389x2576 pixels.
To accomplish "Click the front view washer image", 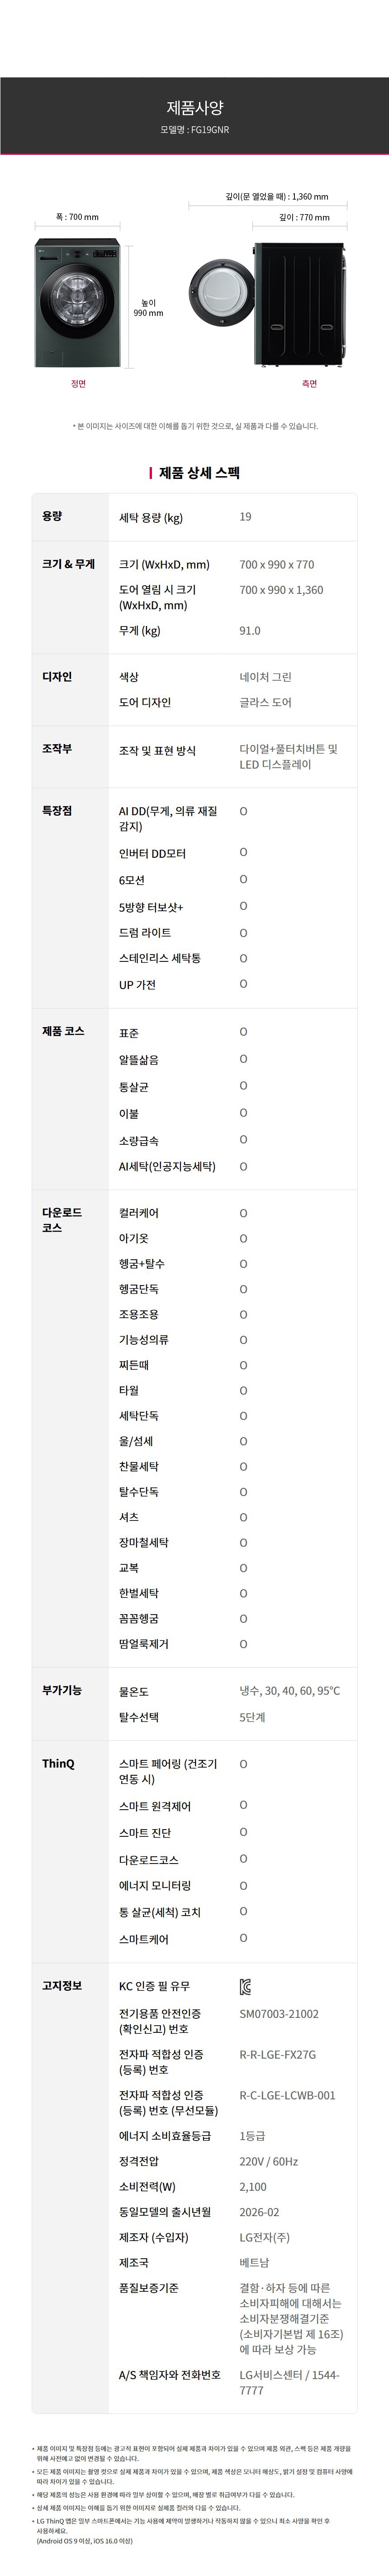I will (x=77, y=303).
